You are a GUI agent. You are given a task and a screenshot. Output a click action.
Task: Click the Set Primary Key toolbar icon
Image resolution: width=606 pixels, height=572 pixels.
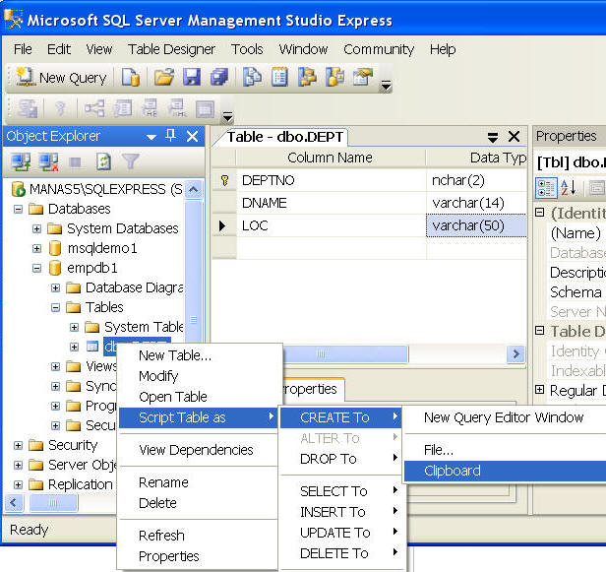pyautogui.click(x=60, y=108)
